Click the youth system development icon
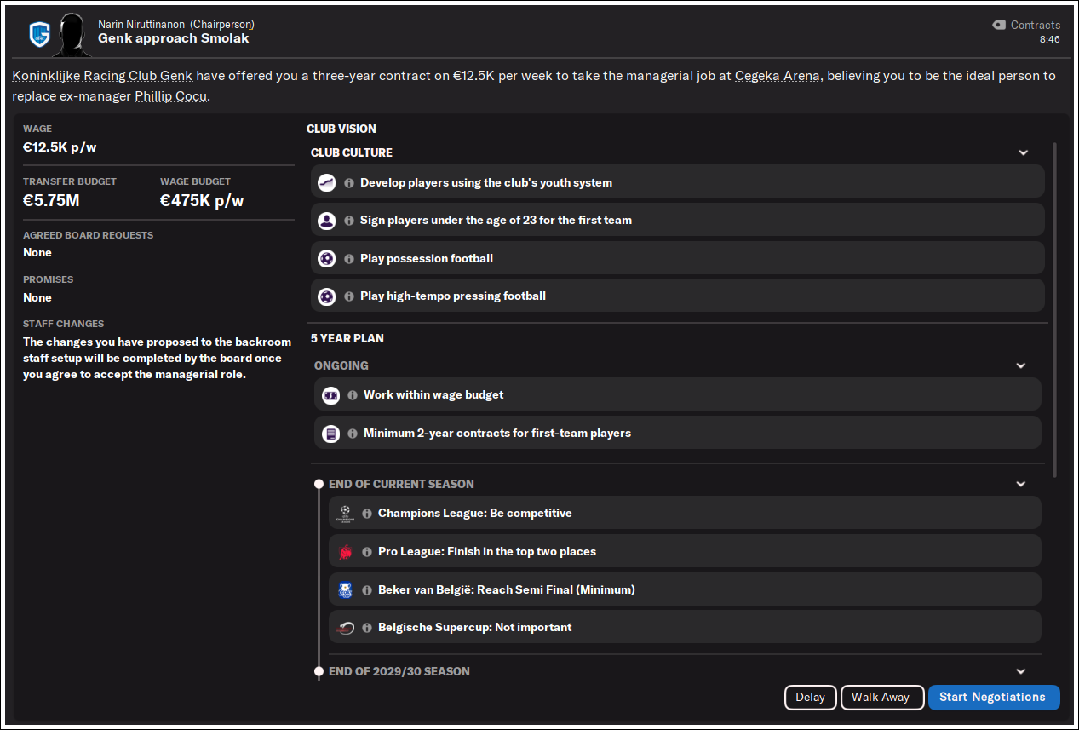The width and height of the screenshot is (1079, 730). (326, 182)
